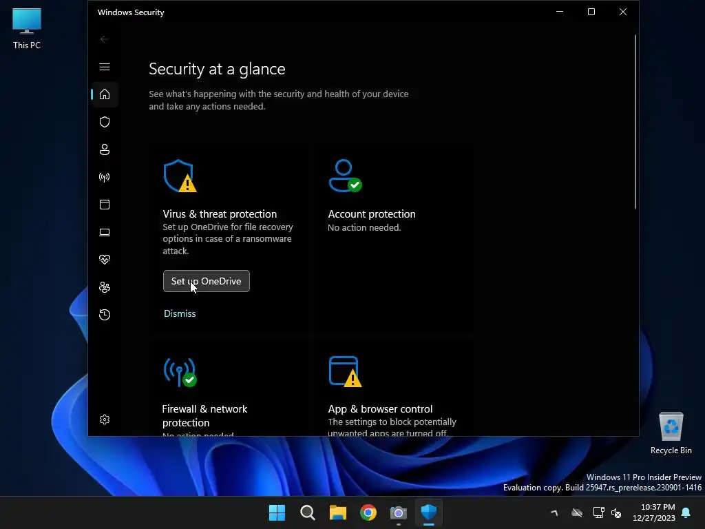Open the Account protection heading
This screenshot has height=529, width=705.
coord(371,214)
